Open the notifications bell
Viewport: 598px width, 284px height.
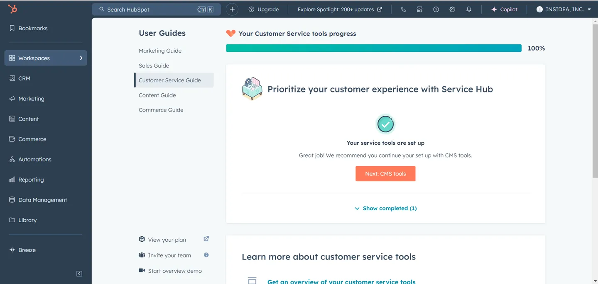click(469, 9)
